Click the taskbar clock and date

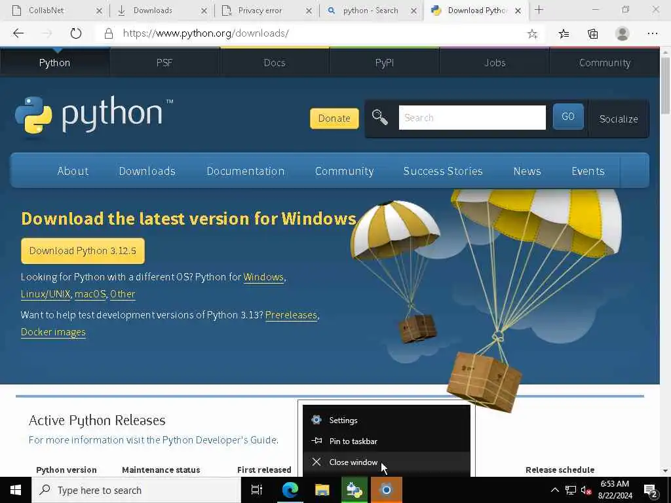[x=615, y=490]
